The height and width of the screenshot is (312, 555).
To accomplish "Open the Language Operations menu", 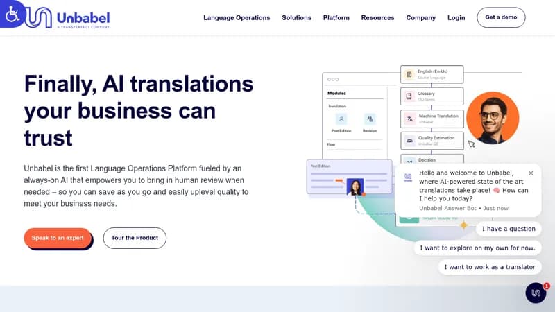I will click(x=237, y=18).
